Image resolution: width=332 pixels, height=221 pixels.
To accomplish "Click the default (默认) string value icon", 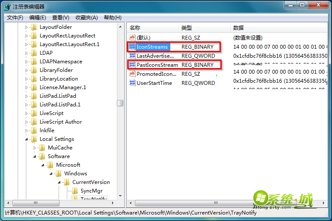I will coord(132,37).
